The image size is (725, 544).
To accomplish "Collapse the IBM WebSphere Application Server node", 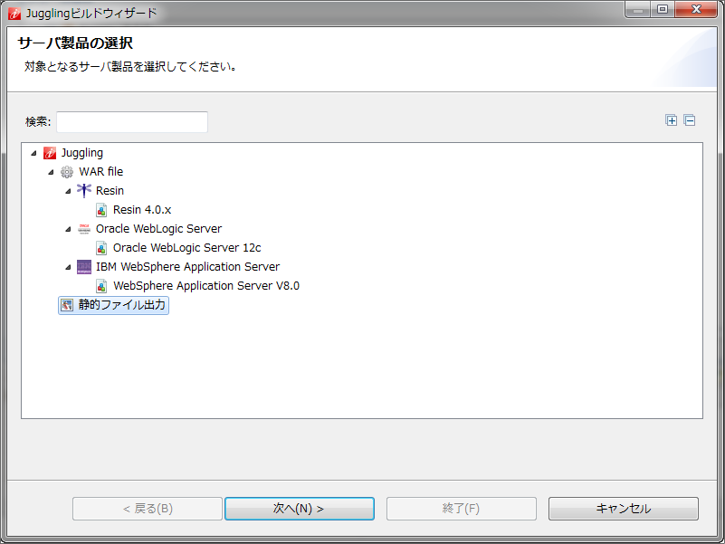I will [x=68, y=267].
